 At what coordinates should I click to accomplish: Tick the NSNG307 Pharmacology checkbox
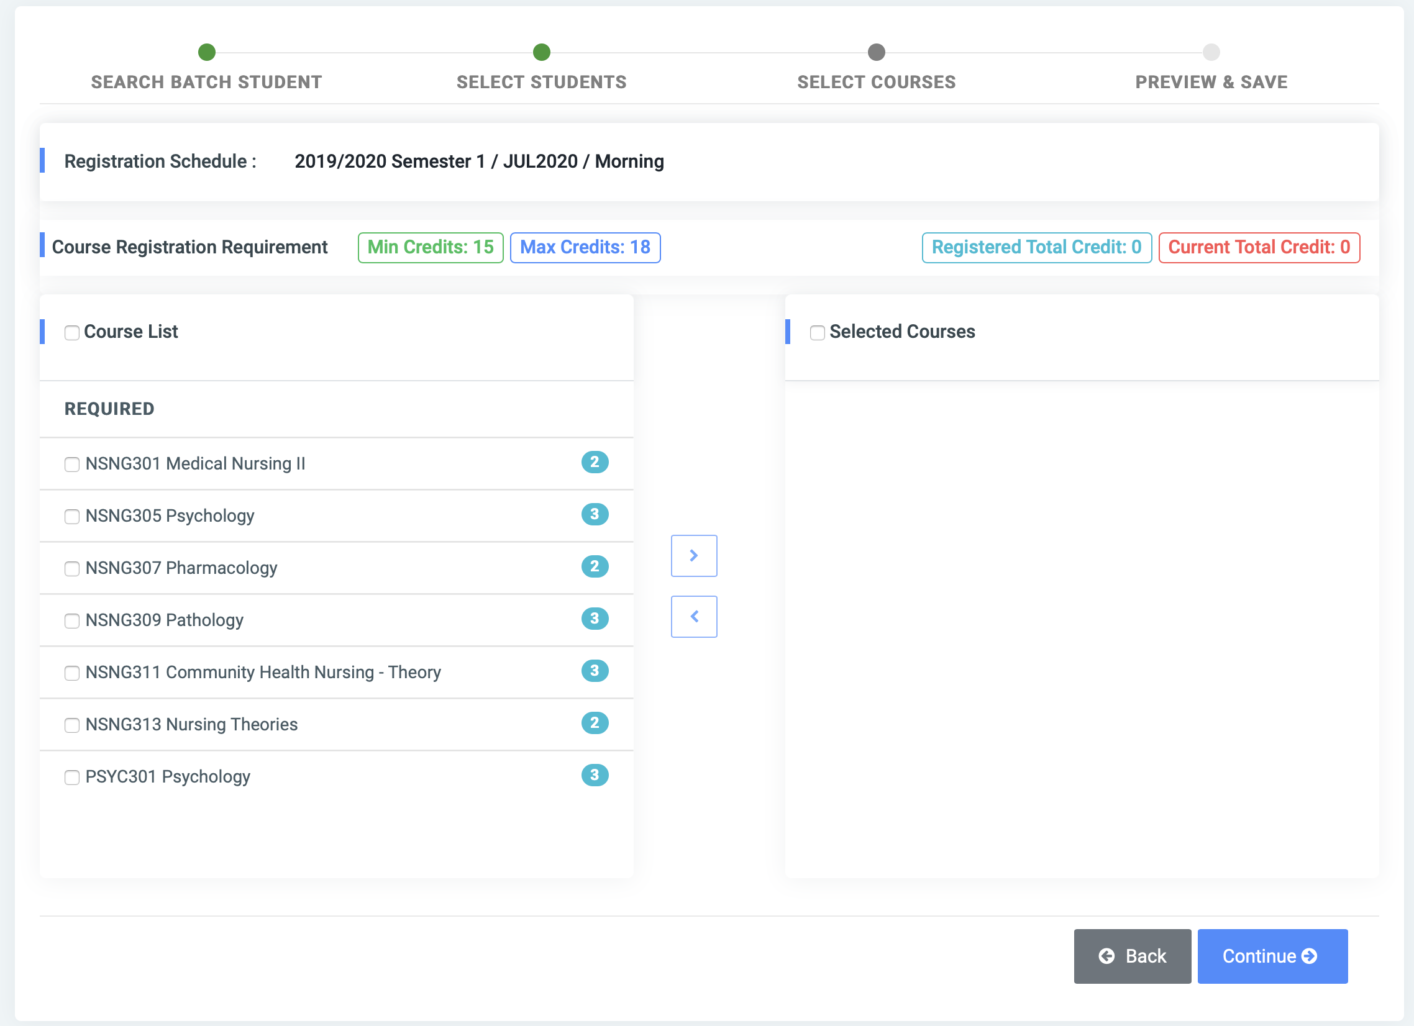tap(71, 568)
